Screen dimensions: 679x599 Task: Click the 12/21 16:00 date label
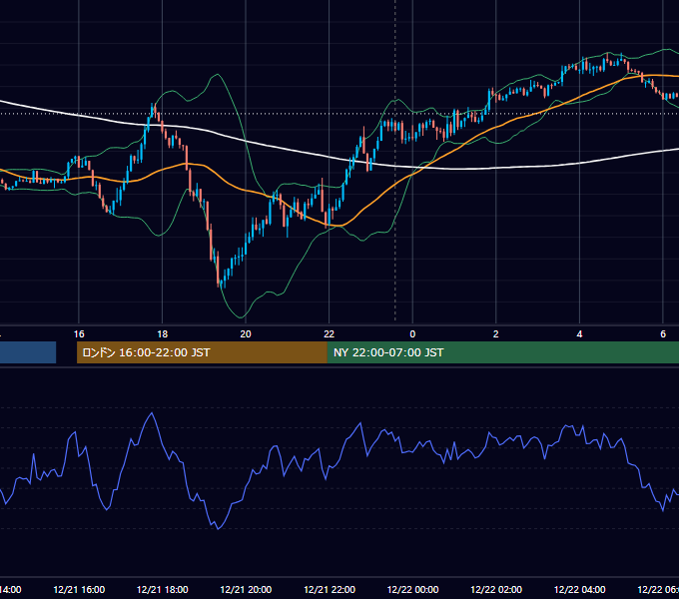coord(79,590)
